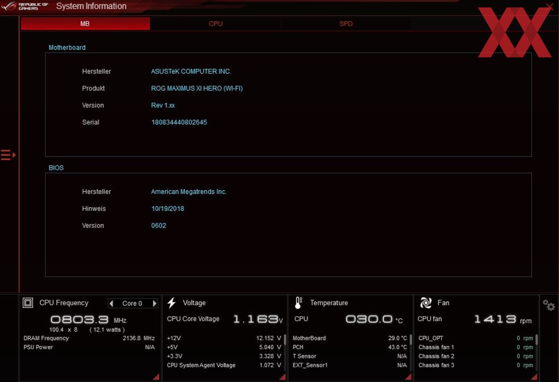The width and height of the screenshot is (559, 382).
Task: Click the +5V voltage value 5.040
Action: click(x=270, y=347)
